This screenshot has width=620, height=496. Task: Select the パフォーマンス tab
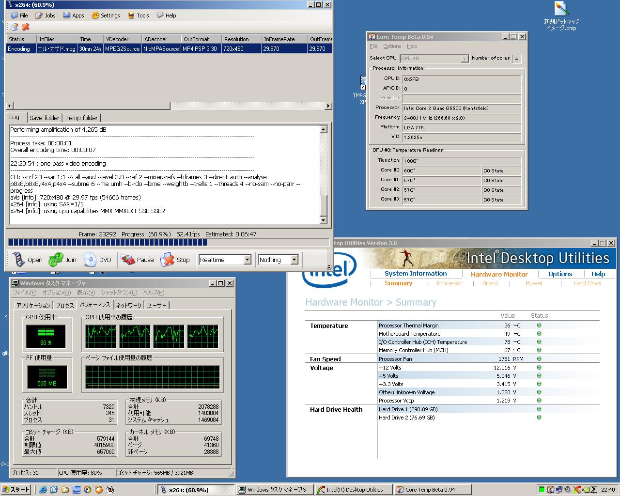coord(95,305)
